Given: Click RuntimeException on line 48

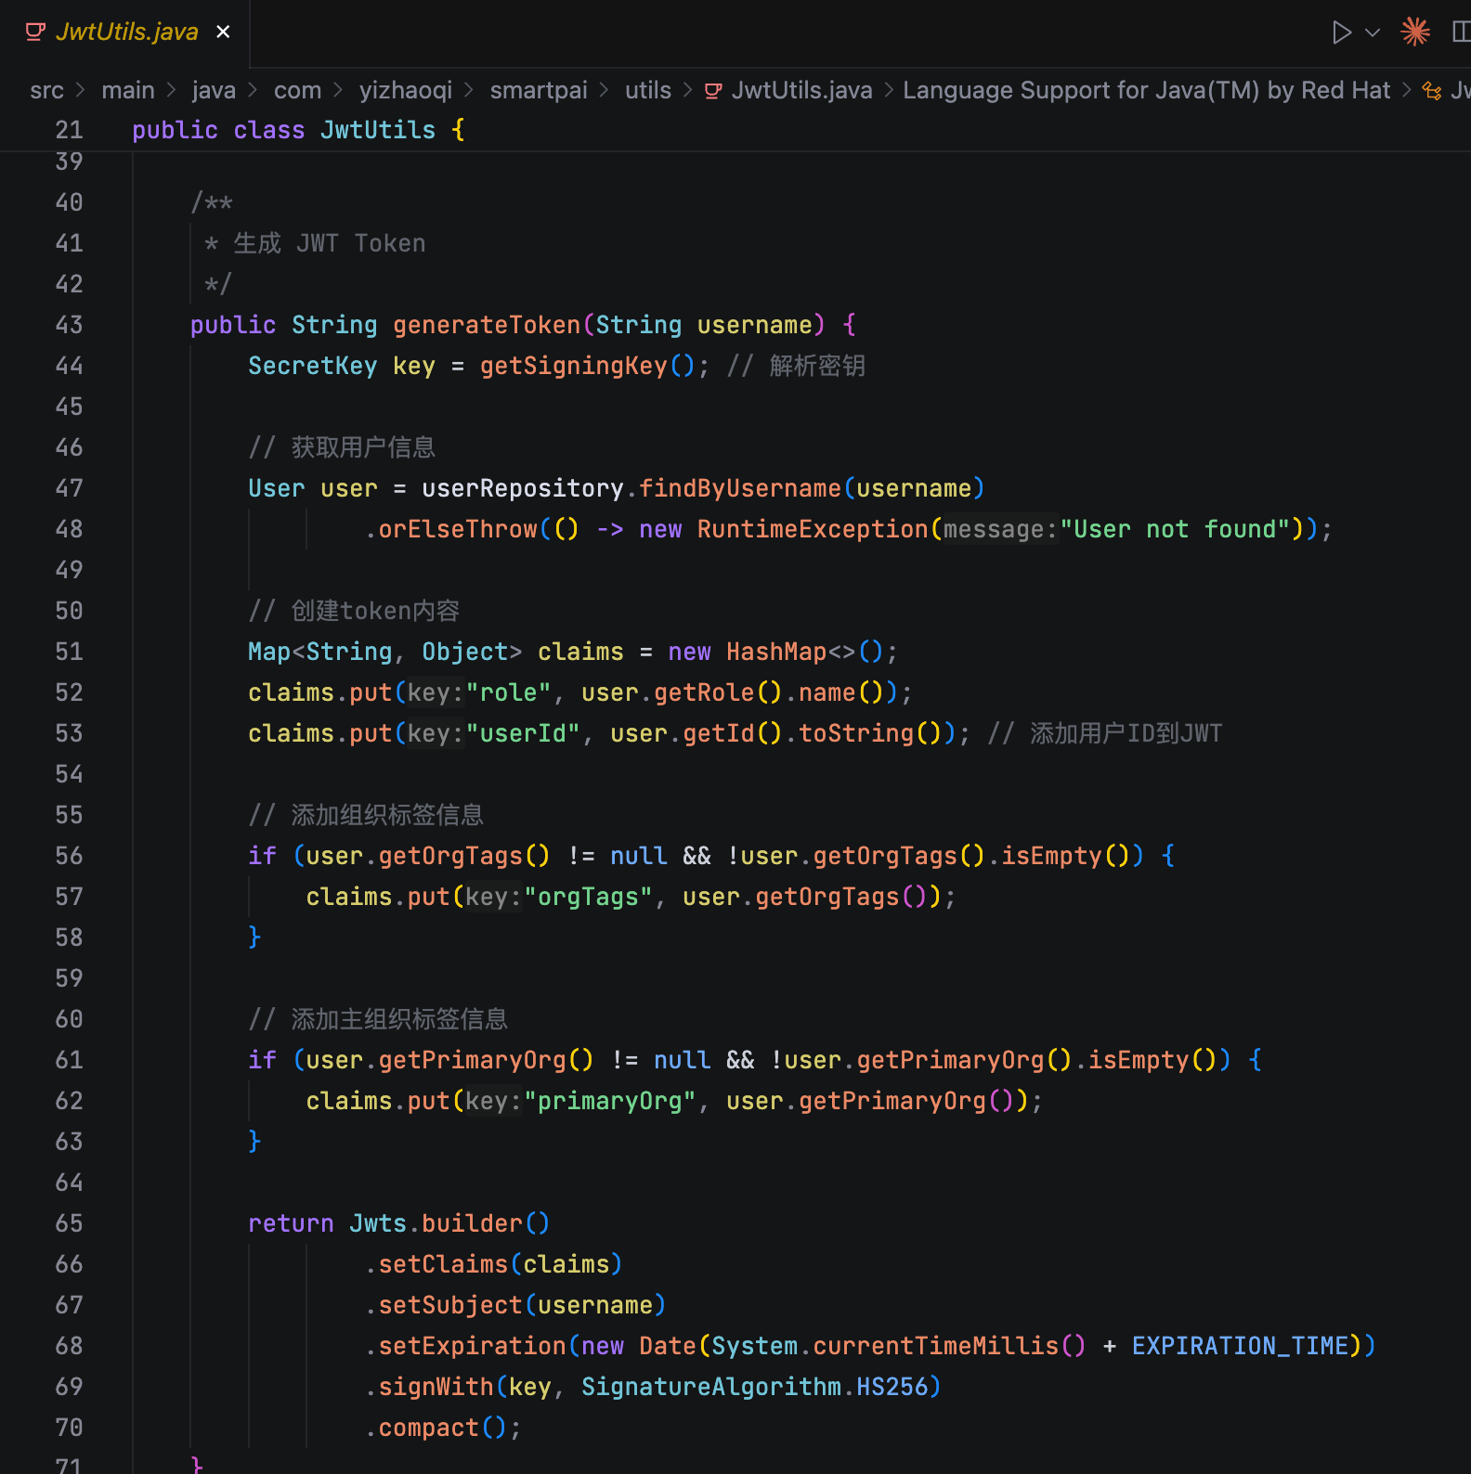Looking at the screenshot, I should point(813,529).
